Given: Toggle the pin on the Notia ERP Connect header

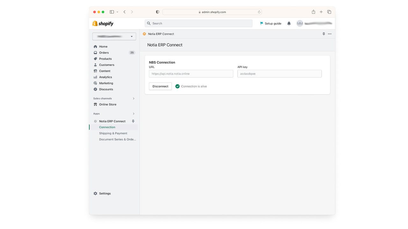Looking at the screenshot, I should click(x=324, y=34).
